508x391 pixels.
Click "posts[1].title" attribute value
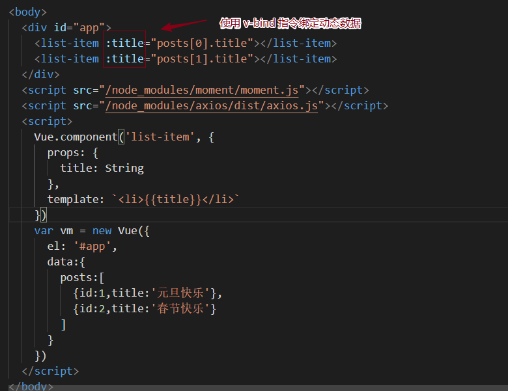click(202, 59)
